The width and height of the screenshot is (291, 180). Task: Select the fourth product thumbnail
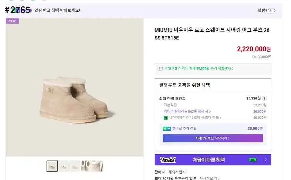pyautogui.click(x=86, y=166)
